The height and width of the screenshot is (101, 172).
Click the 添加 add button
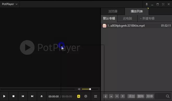[131, 96]
